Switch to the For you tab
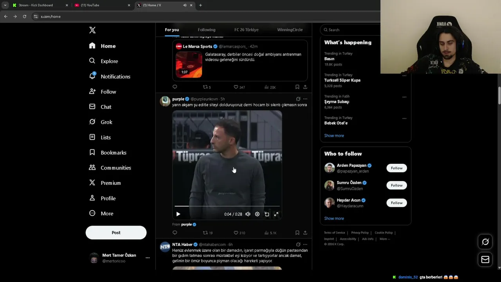The image size is (501, 282). [172, 30]
